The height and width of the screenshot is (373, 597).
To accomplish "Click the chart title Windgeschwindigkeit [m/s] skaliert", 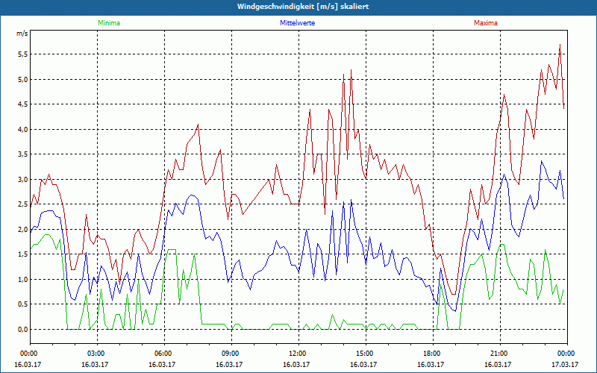I will (303, 7).
